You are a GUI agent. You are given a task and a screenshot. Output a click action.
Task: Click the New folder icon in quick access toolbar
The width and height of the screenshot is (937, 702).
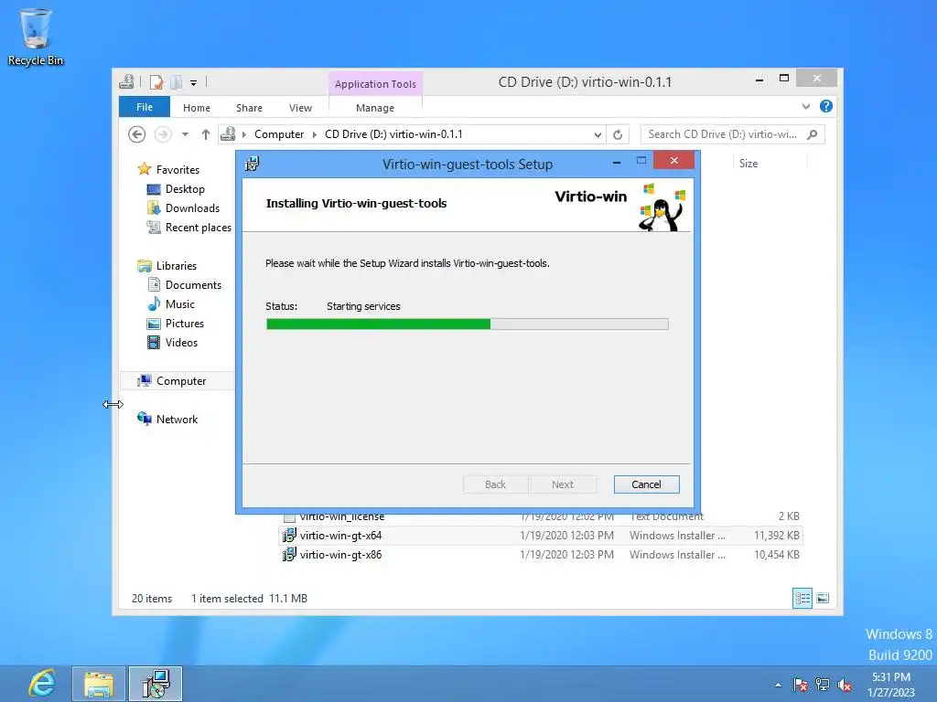click(177, 82)
